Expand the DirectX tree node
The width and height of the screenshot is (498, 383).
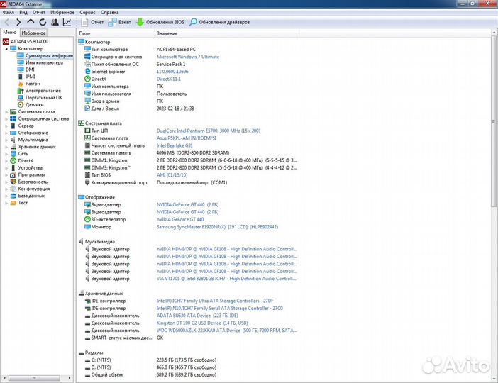(6, 161)
